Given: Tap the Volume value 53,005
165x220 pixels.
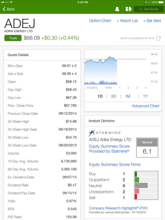Looking at the screenshot, I should (71, 153).
